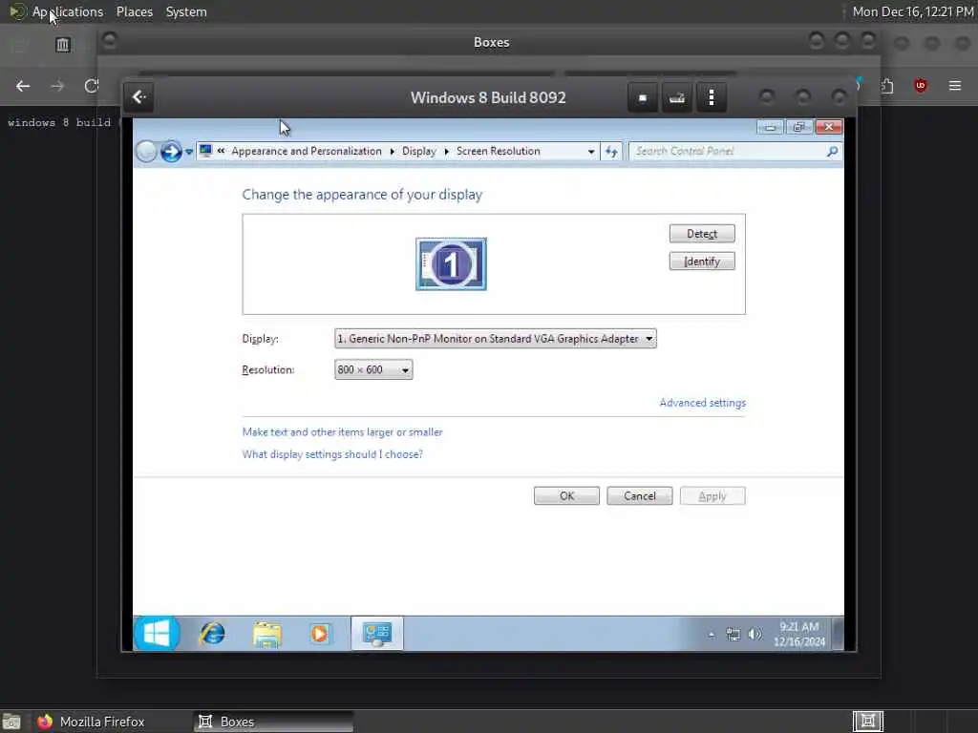Launch Internet Explorer from Windows taskbar

(x=212, y=634)
